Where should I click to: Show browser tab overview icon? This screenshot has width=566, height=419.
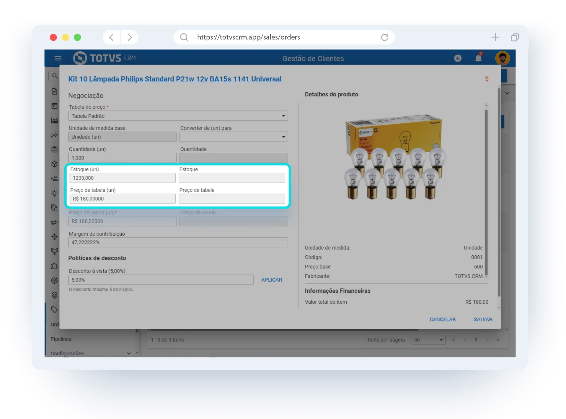tap(515, 37)
